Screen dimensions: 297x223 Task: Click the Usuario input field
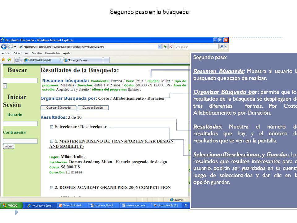coord(20,124)
